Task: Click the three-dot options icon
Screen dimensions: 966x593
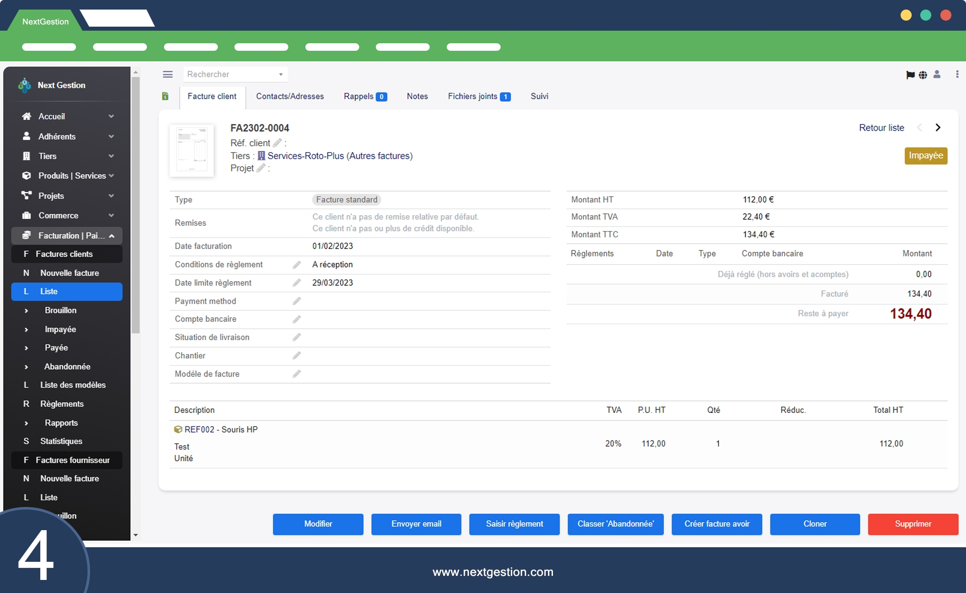Action: [957, 74]
